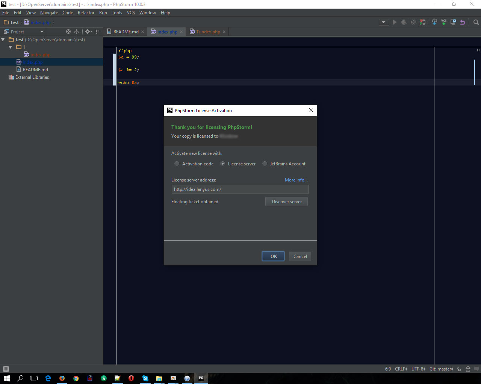Image resolution: width=481 pixels, height=384 pixels.
Task: Click OK in License Activation dialog
Action: 273,256
